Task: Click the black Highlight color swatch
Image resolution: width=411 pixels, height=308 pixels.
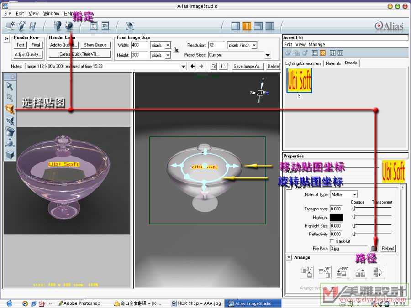Action: coord(336,217)
